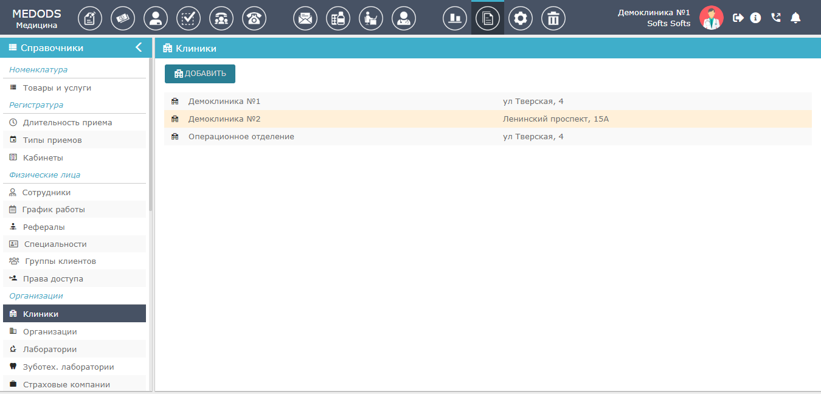
Task: Click the info icon in header
Action: point(755,18)
